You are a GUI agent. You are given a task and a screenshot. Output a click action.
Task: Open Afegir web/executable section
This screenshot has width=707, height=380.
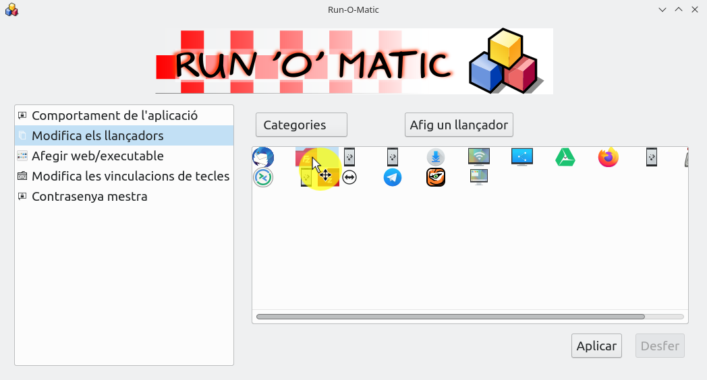[x=124, y=156]
